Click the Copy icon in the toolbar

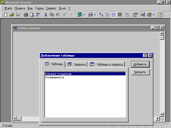point(52,15)
